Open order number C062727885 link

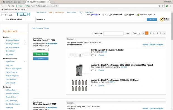pos(52,44)
